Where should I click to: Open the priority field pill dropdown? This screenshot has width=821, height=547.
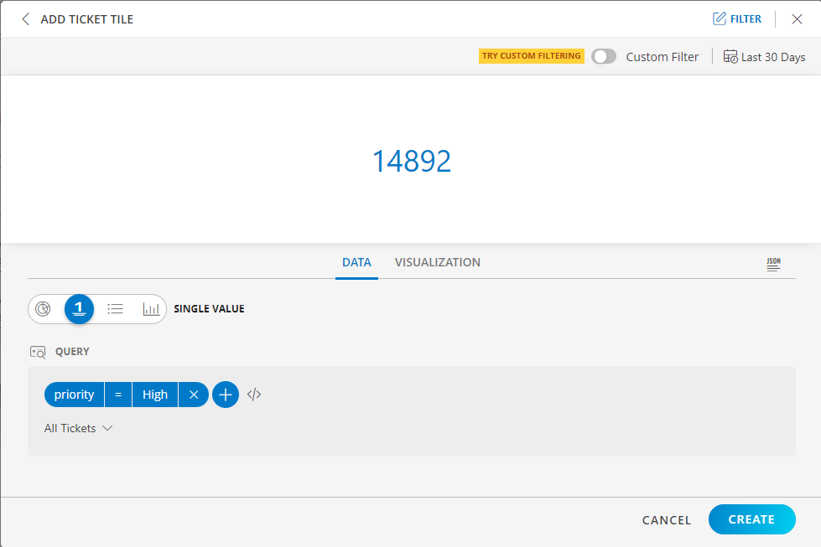pos(74,394)
